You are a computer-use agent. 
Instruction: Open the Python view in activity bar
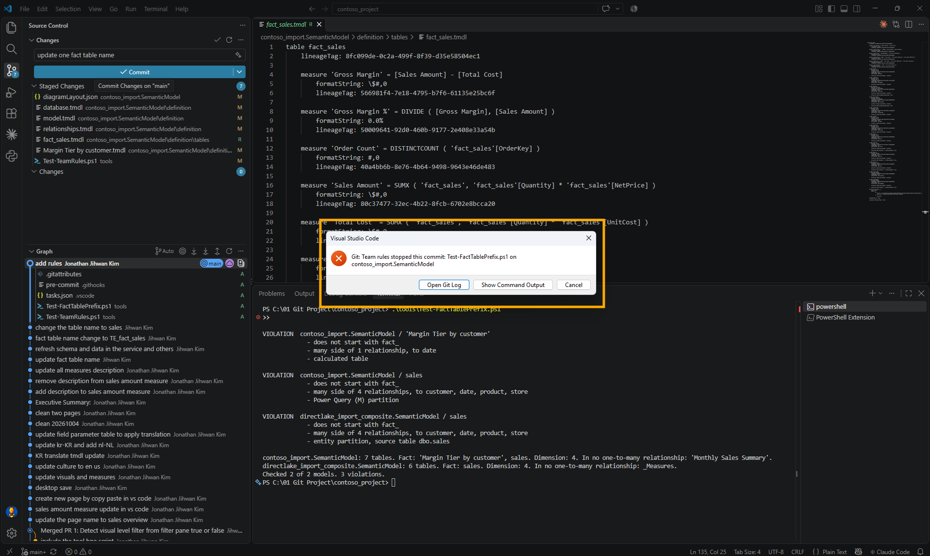[x=12, y=156]
